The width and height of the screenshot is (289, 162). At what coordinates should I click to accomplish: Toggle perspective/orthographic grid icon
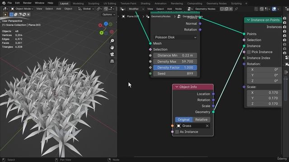click(112, 61)
